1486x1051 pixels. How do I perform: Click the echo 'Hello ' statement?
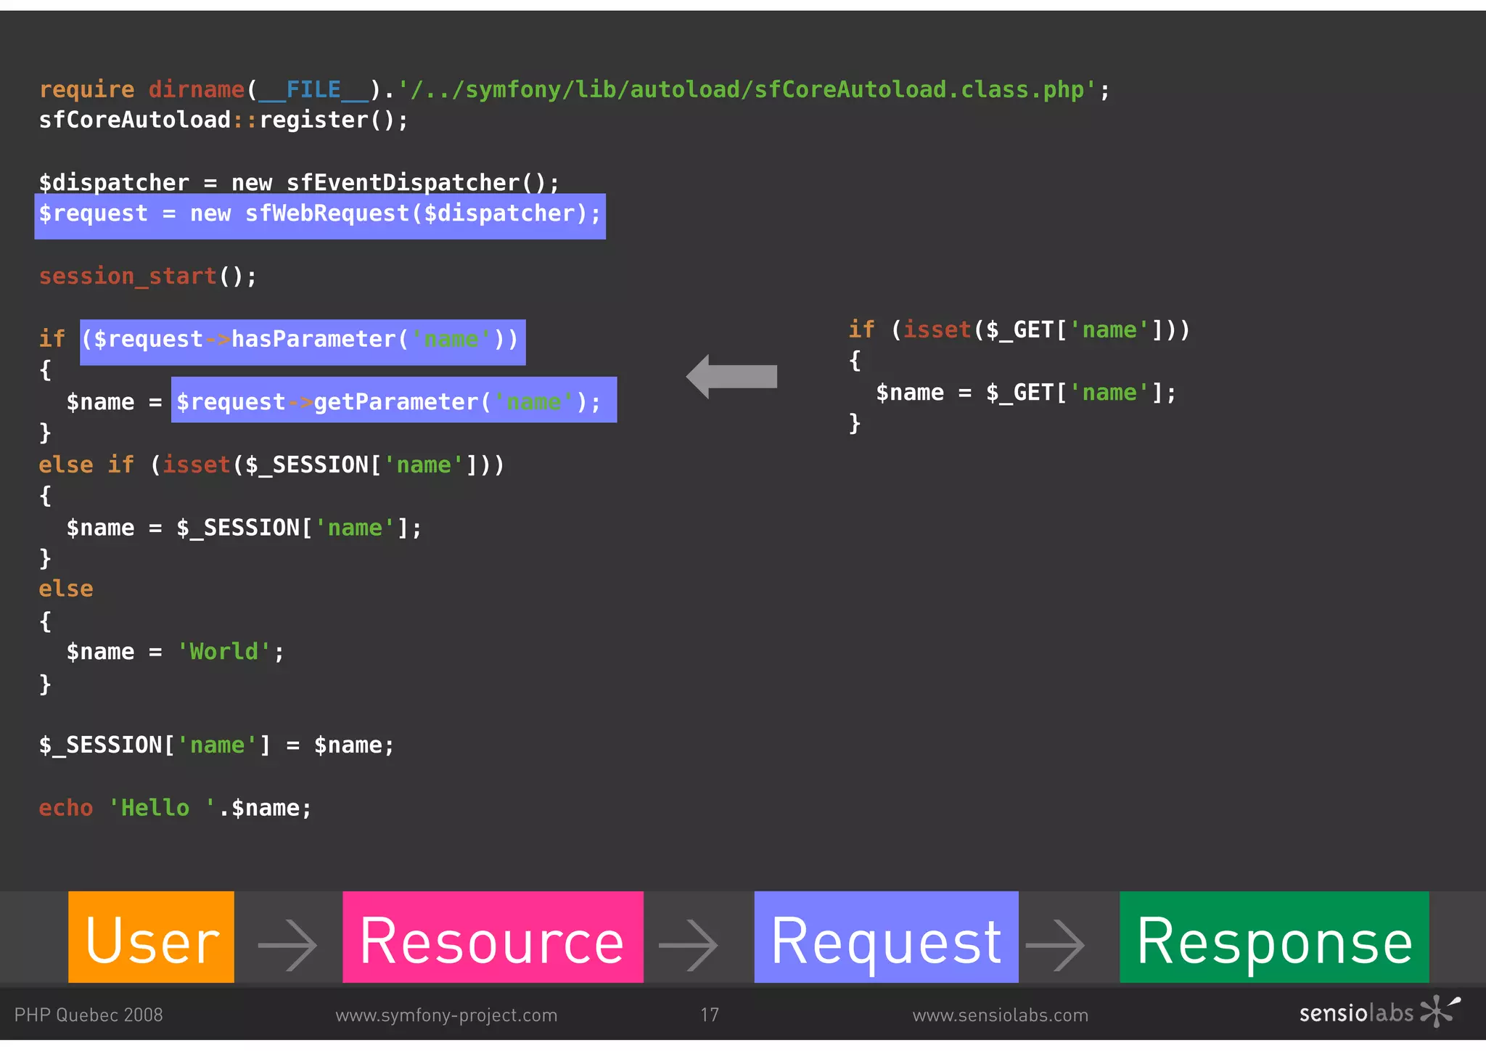coord(175,809)
